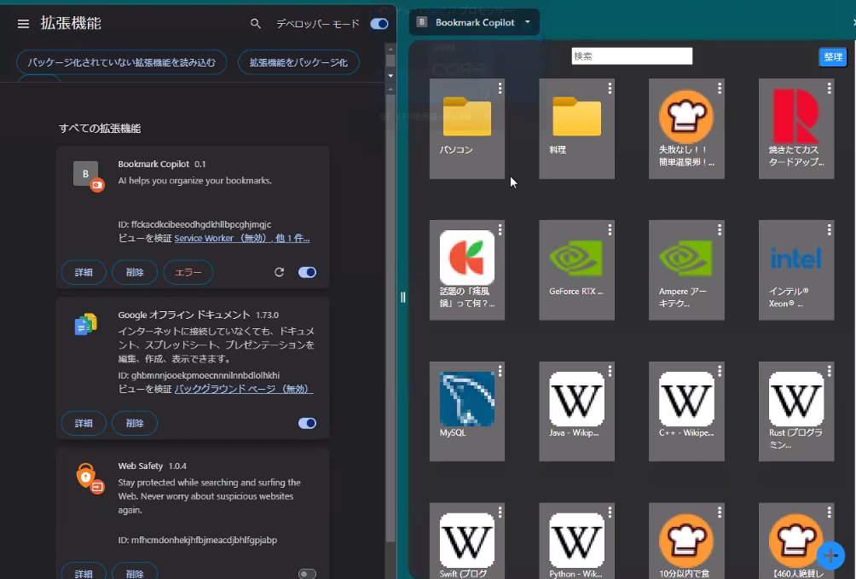Open the Rust (プログラミン... bookmark

[796, 411]
